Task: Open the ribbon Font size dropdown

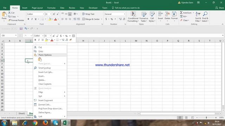Action: click(51, 14)
